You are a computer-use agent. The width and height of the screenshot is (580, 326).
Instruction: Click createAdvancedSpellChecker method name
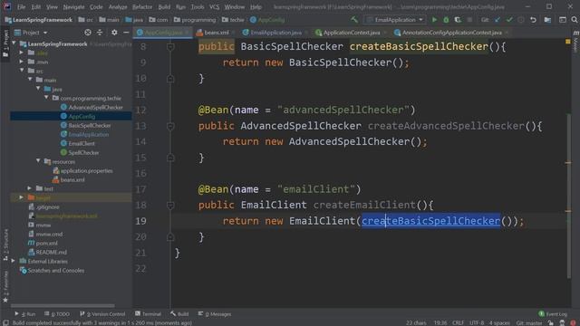click(446, 126)
